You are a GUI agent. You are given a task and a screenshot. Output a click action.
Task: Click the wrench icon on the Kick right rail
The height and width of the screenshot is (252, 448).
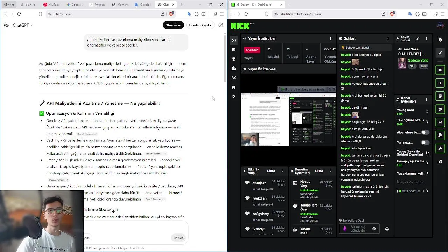coord(440,148)
